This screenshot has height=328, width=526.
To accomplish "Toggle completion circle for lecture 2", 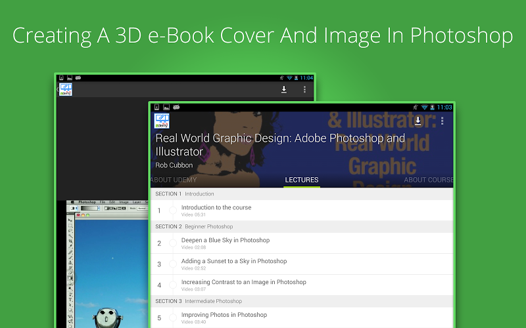I will tap(173, 243).
